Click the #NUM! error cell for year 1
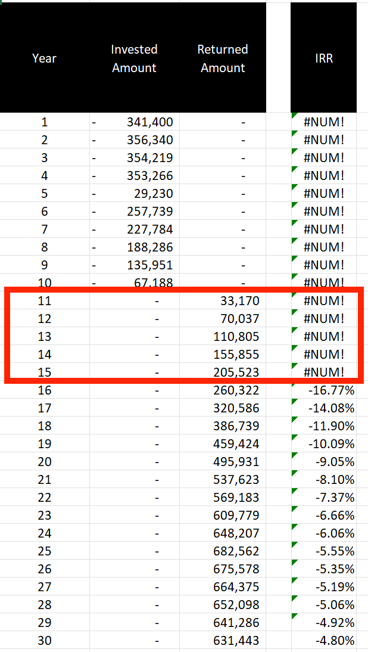 pos(323,122)
